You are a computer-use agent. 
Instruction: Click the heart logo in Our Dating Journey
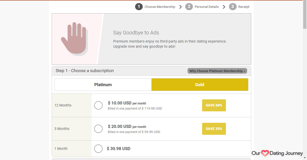coord(265,153)
